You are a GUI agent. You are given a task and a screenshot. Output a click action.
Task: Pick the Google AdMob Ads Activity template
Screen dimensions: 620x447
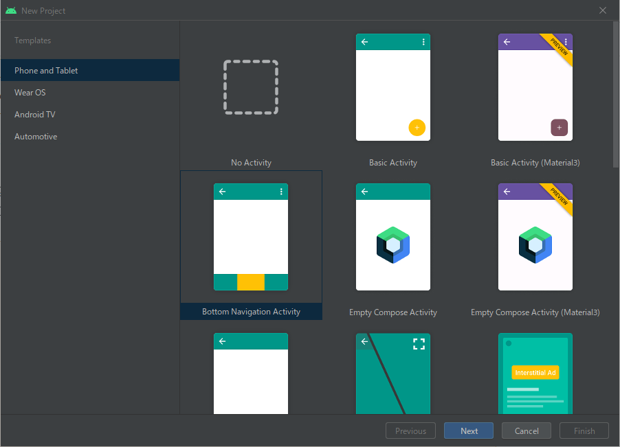(x=535, y=374)
